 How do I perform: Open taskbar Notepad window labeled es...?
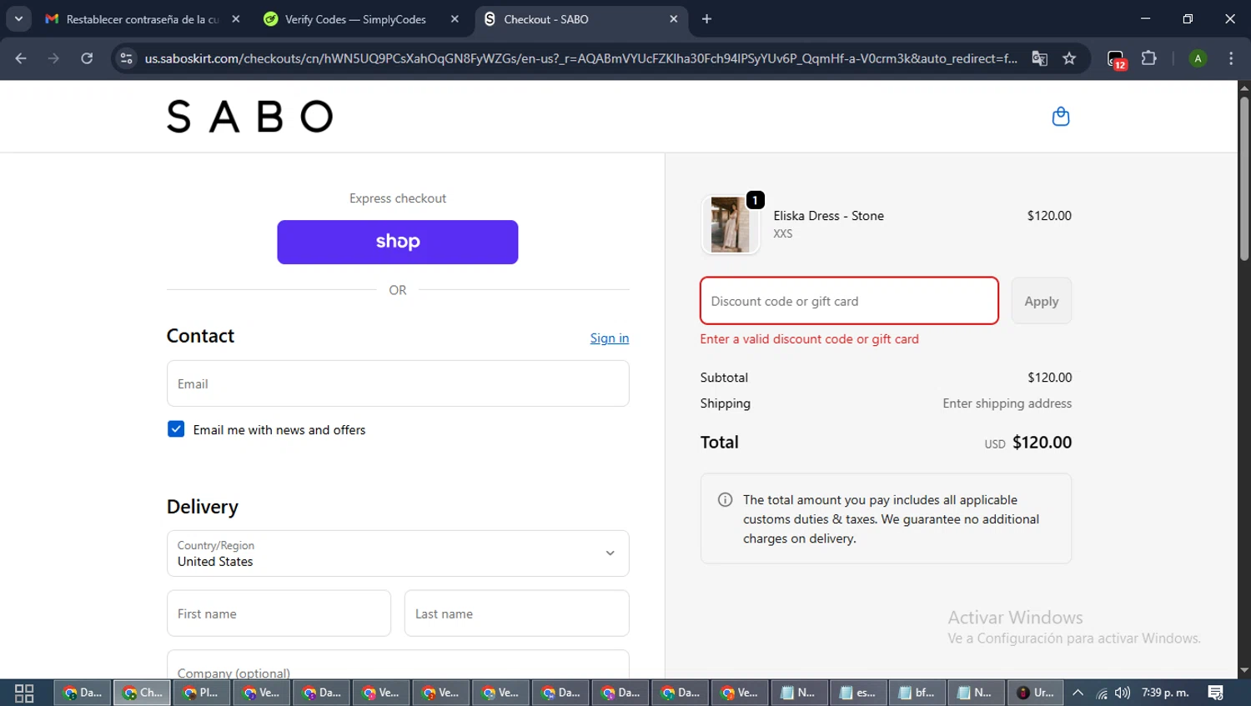pos(859,693)
